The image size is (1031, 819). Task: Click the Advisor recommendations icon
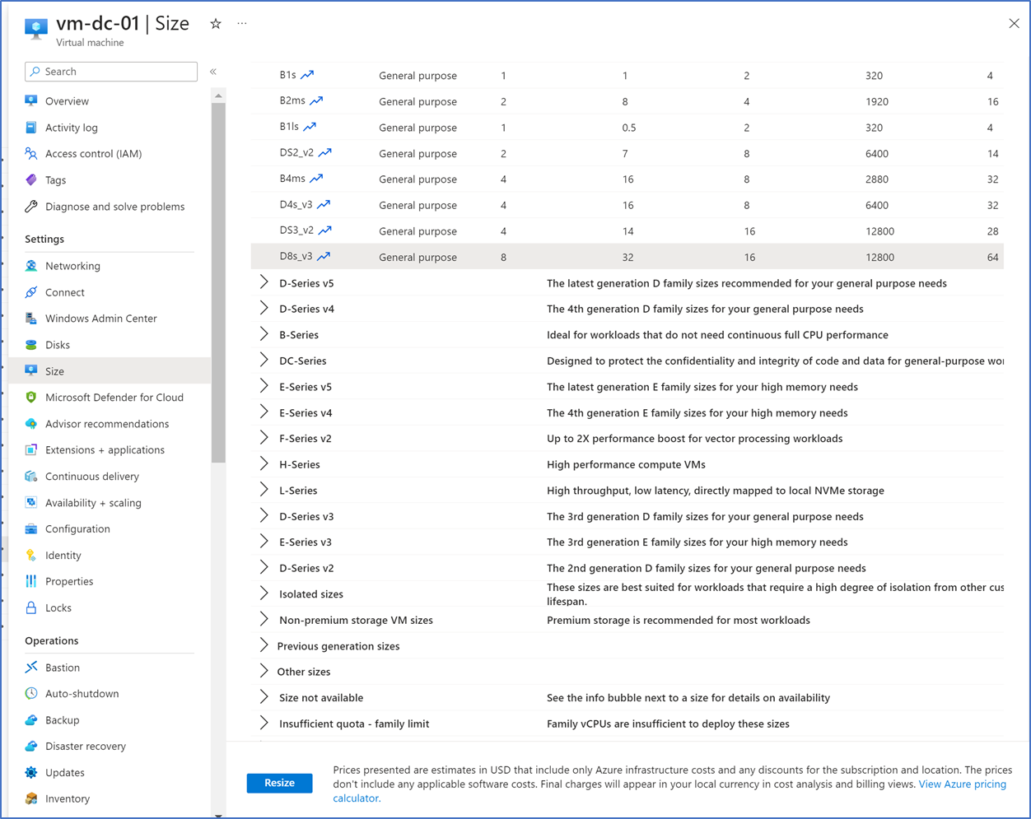tap(31, 424)
